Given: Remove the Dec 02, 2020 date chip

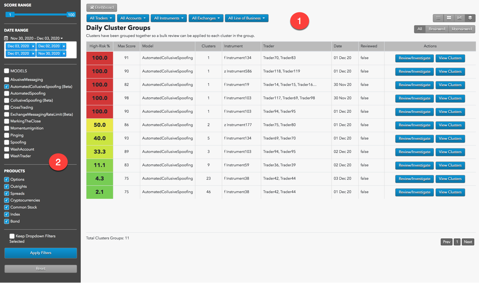Looking at the screenshot, I should pyautogui.click(x=64, y=46).
